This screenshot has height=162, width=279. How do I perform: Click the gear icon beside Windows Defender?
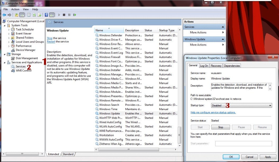[97, 35]
